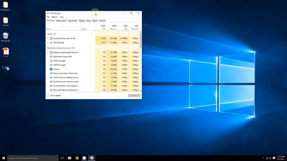Select the second COM Surrogate process
287x161 pixels.
click(59, 65)
